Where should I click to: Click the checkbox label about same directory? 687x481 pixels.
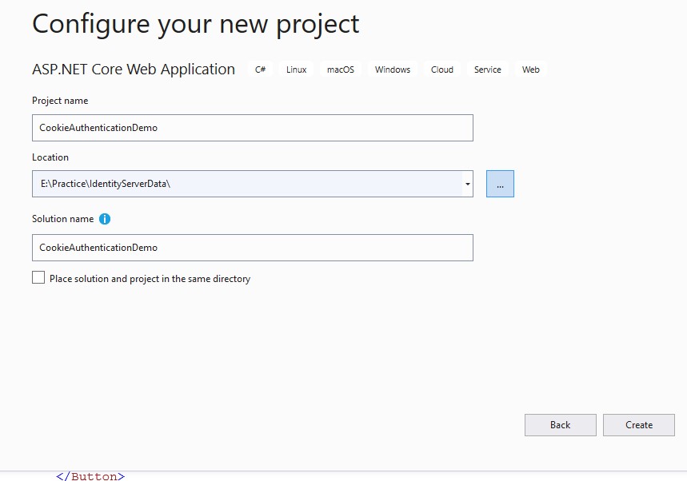[x=150, y=279]
